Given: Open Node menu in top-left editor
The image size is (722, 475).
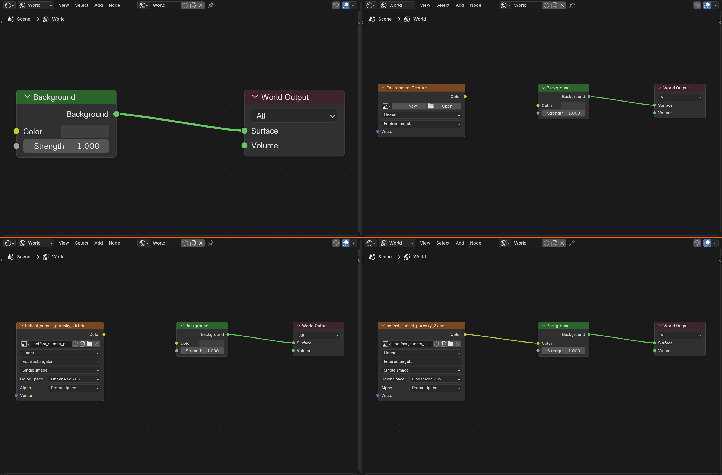Looking at the screenshot, I should point(114,5).
